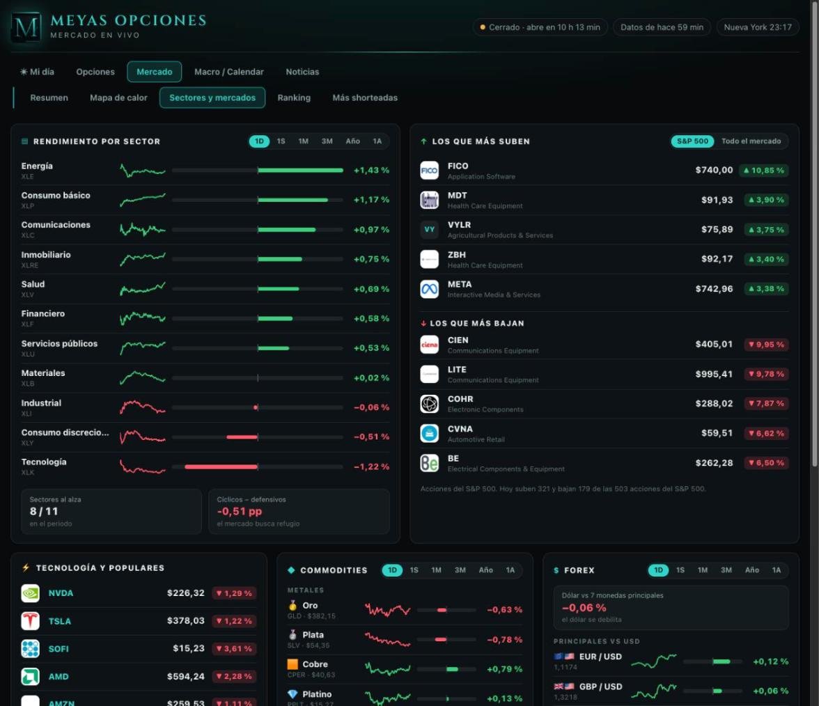Screen dimensions: 819x706
Task: Click the Dólar vs 7 monedas principales card
Action: pyautogui.click(x=671, y=607)
